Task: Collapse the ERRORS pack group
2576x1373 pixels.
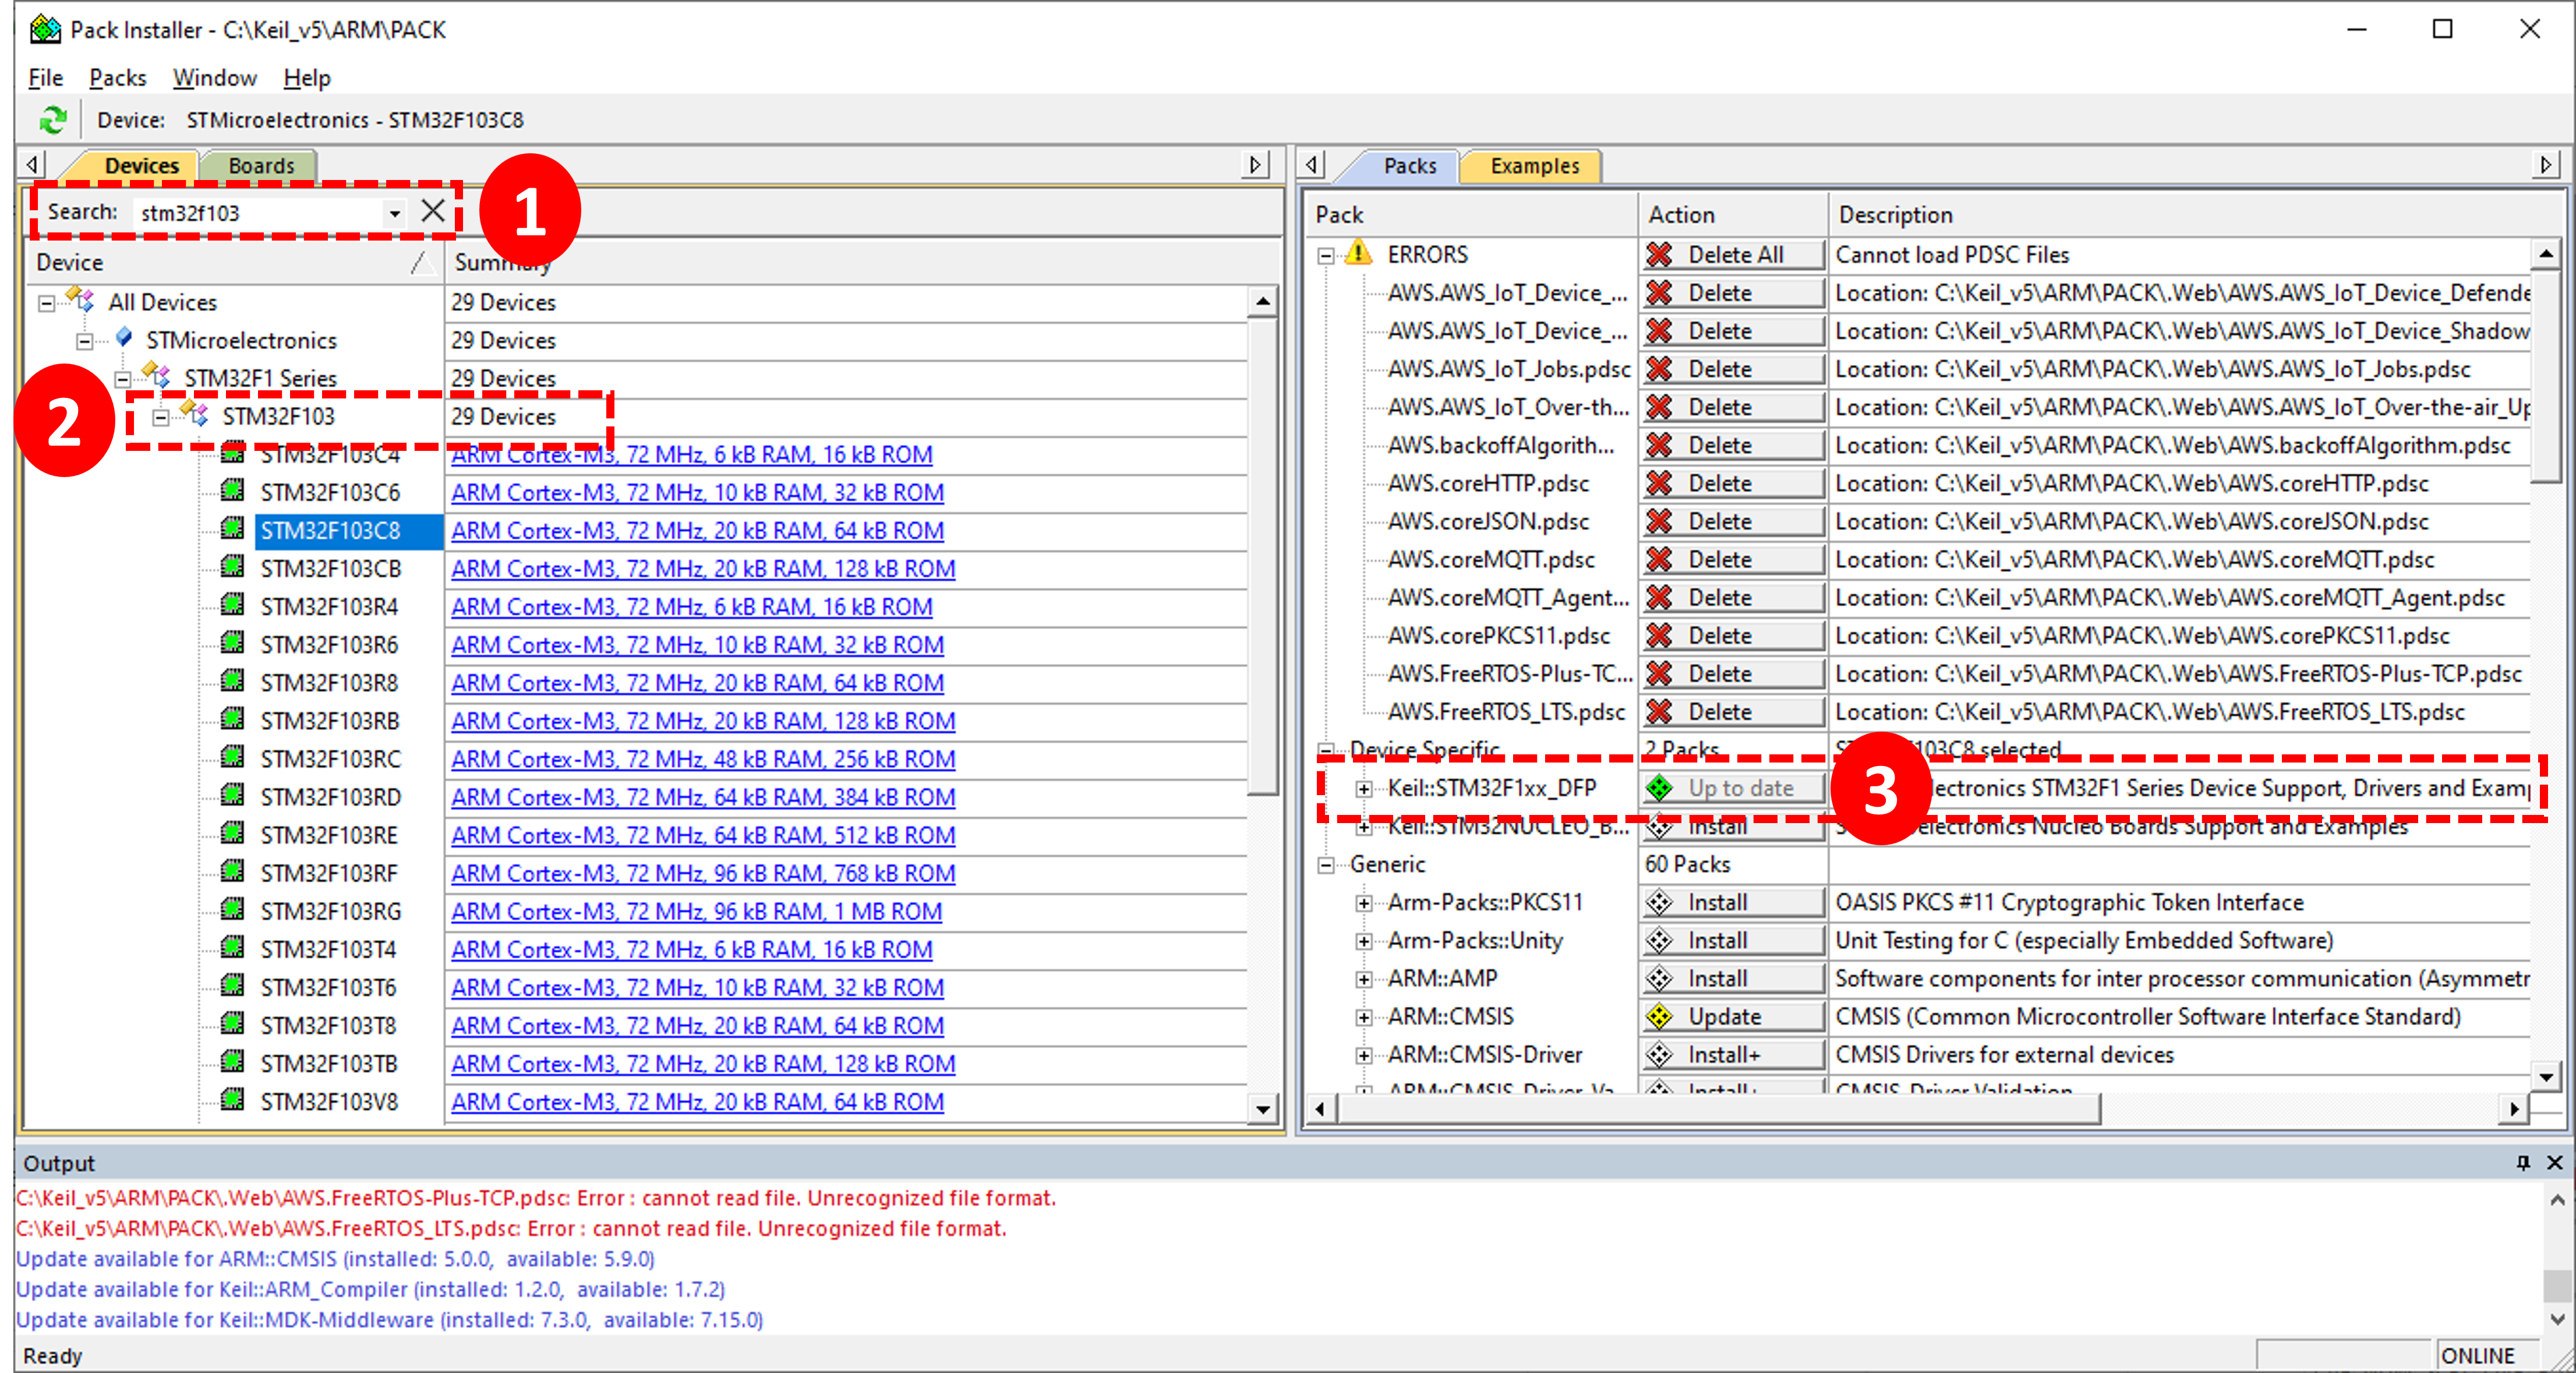Action: [1326, 256]
